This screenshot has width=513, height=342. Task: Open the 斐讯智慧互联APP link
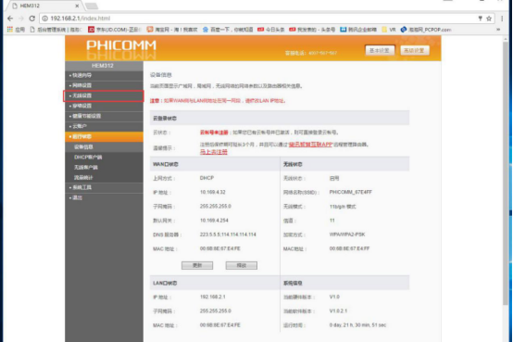(310, 145)
